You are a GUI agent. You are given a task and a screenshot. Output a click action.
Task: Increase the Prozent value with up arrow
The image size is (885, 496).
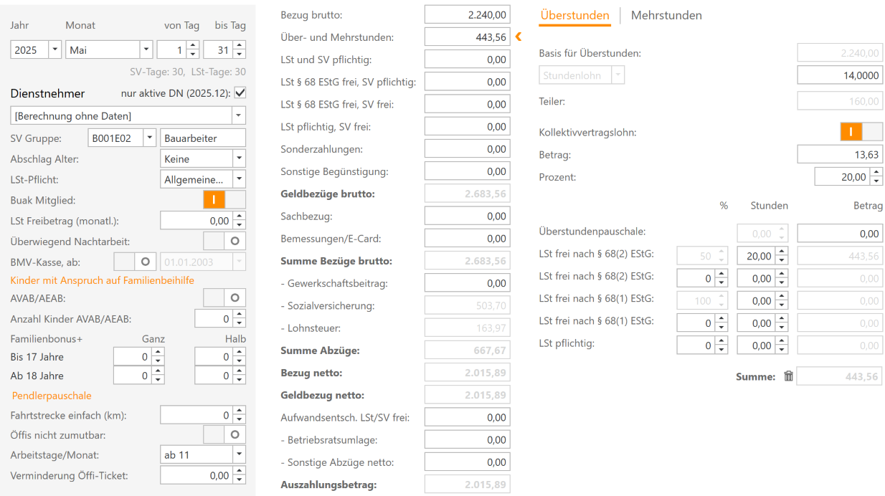click(876, 173)
